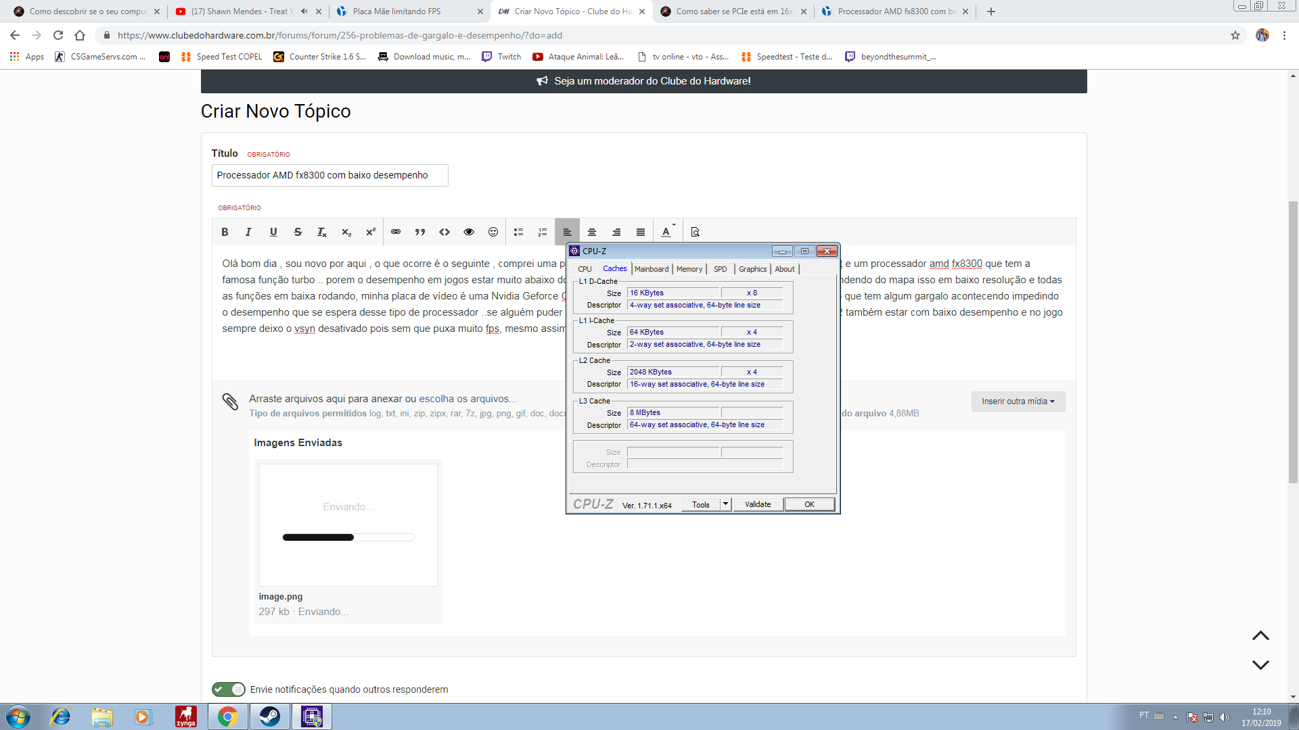Click the page vertical scrollbar
Screen dimensions: 1299x730
(x=1293, y=343)
